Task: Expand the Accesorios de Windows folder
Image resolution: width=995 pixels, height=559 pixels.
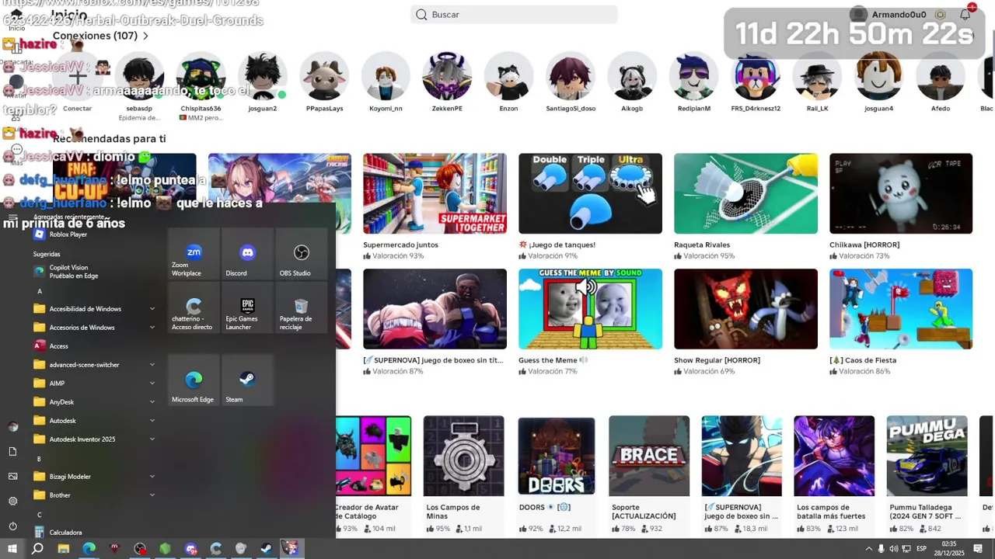Action: tap(93, 328)
